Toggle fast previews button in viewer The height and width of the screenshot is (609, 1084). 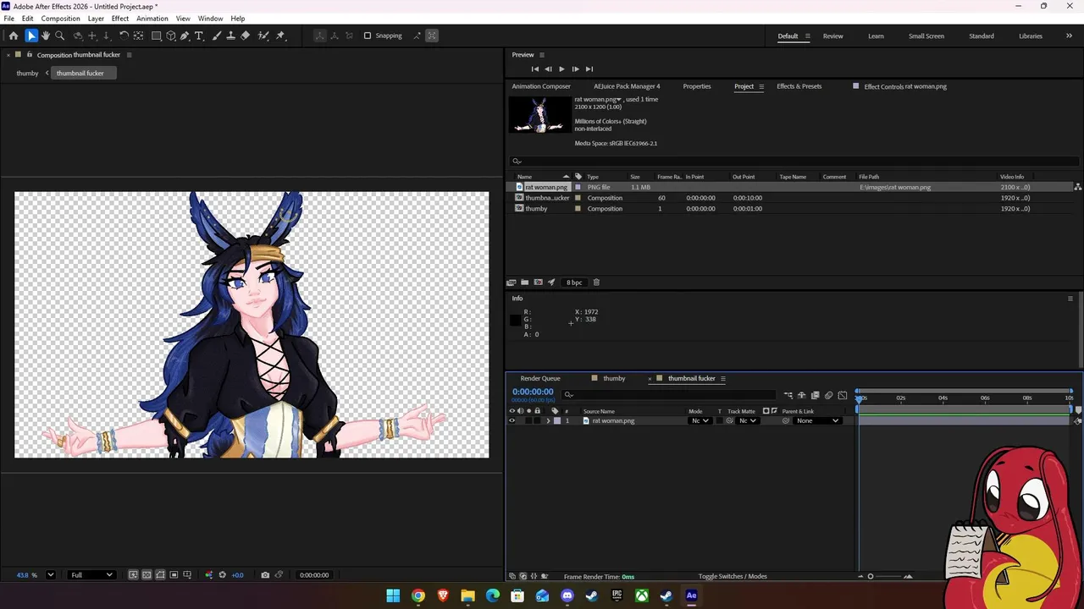tap(133, 575)
